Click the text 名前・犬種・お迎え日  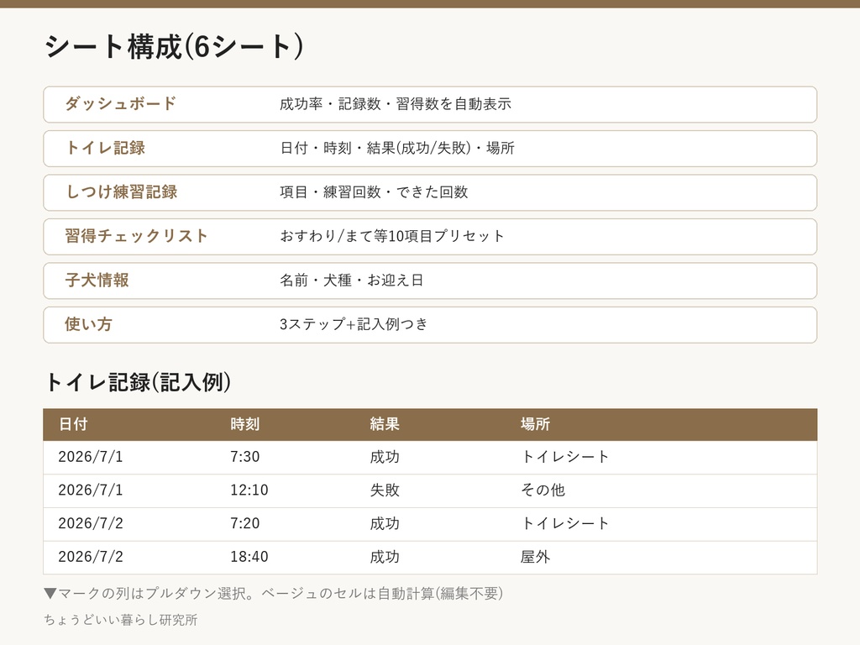pyautogui.click(x=352, y=281)
